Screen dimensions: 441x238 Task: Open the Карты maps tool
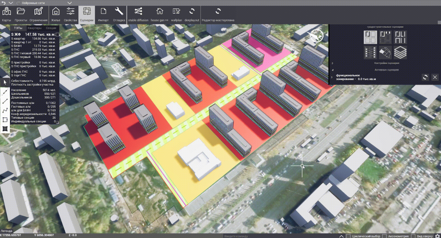(7, 14)
